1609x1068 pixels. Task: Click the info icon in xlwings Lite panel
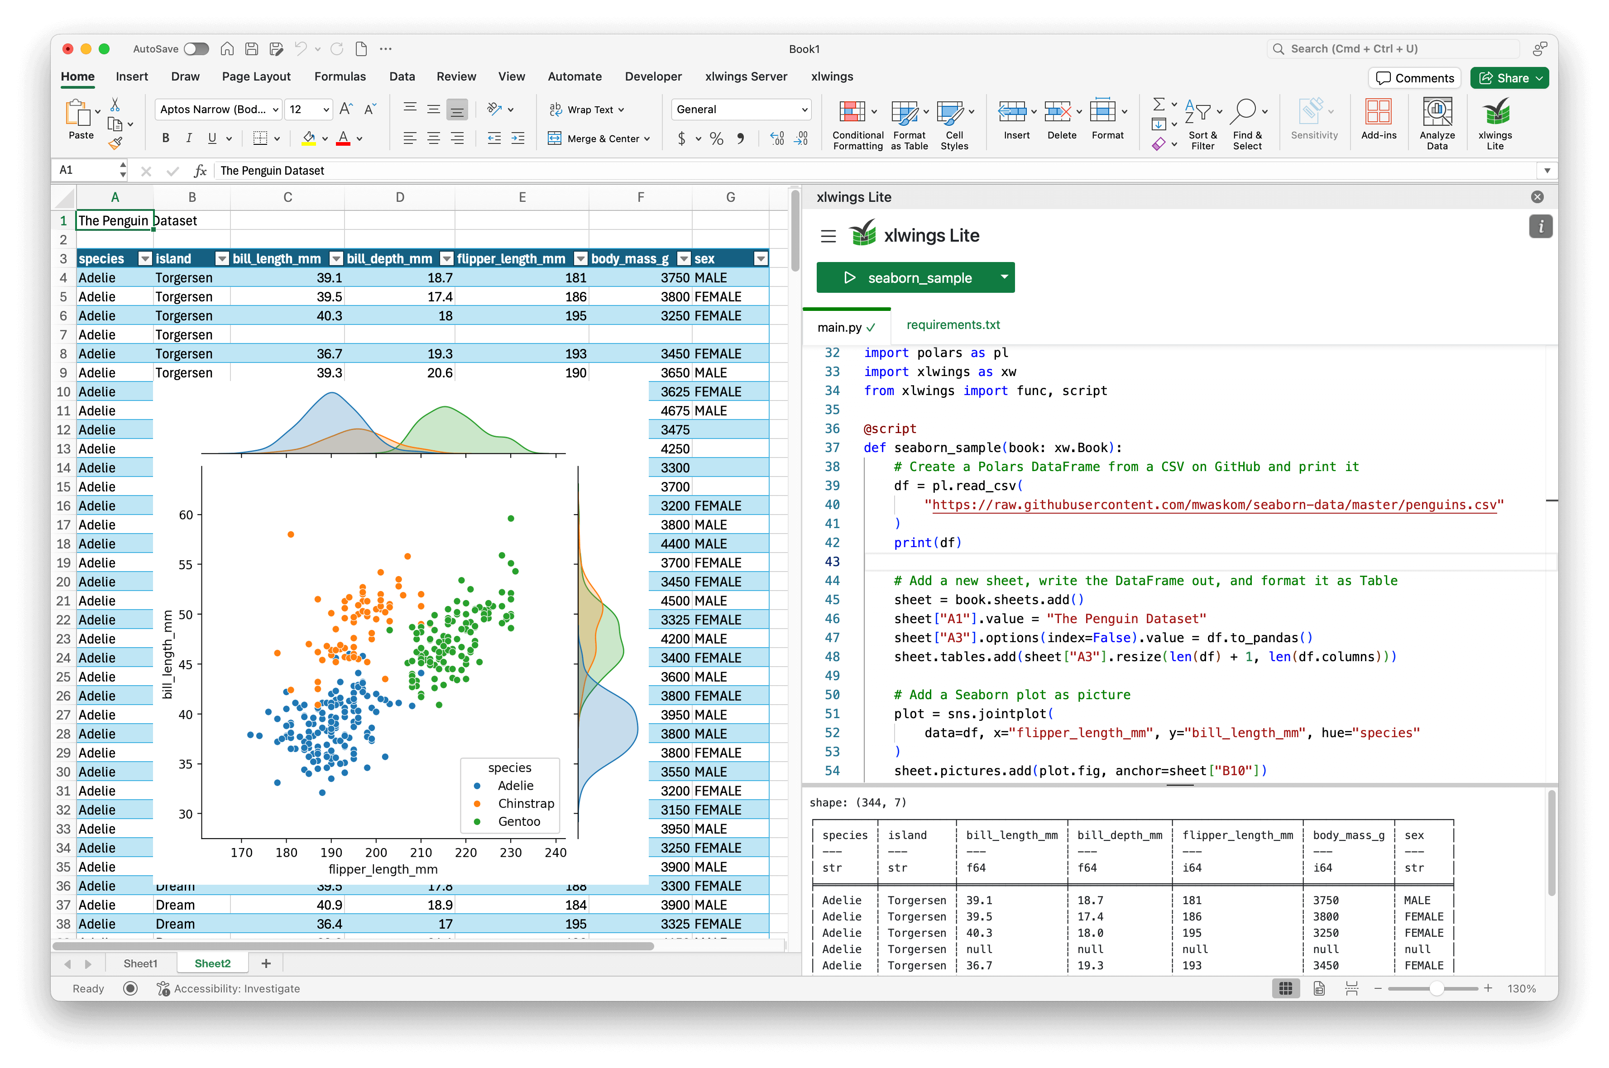(1540, 226)
